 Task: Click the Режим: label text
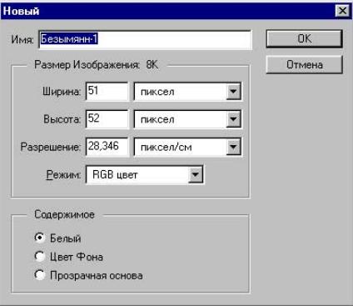[x=63, y=175]
